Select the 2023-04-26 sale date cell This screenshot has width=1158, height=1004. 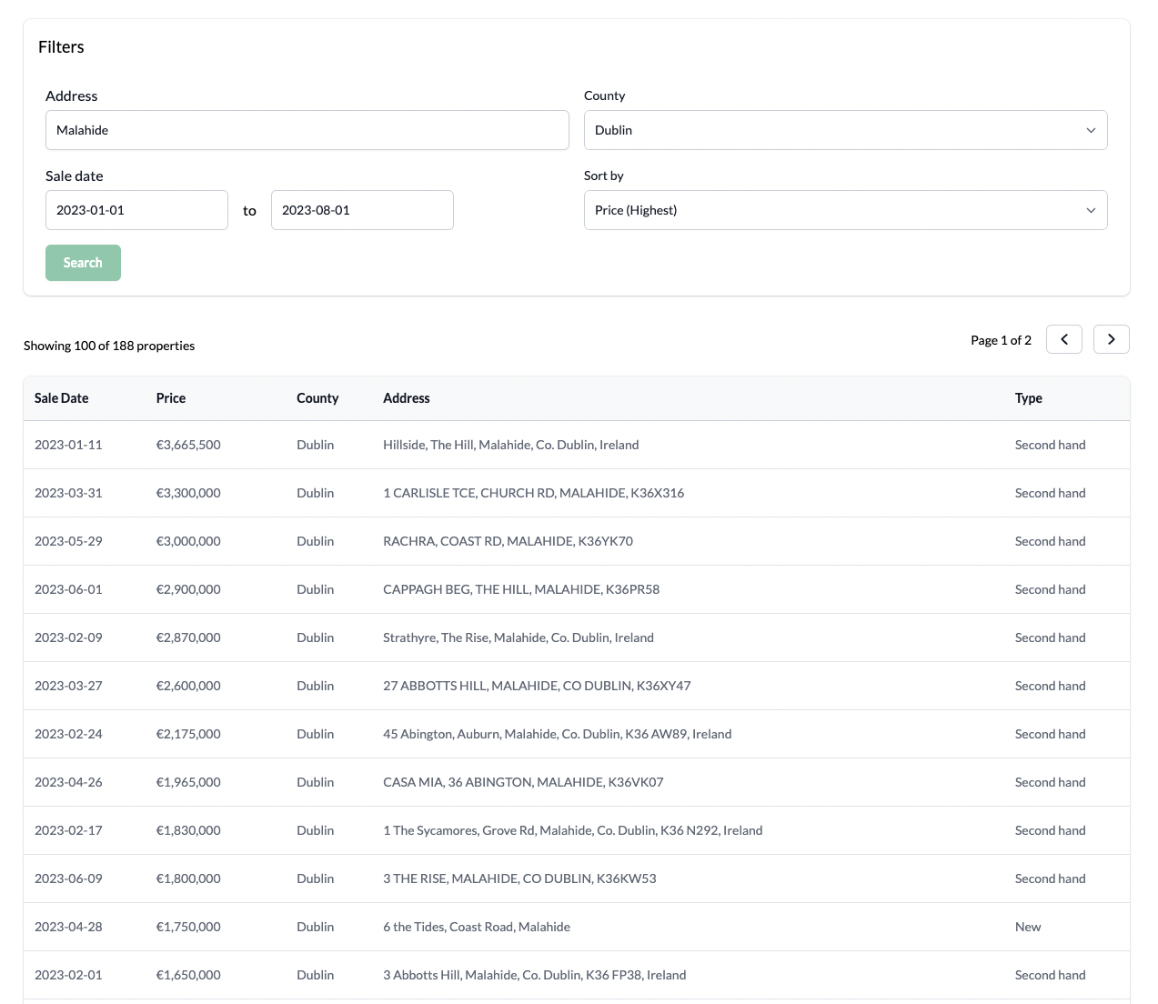pos(68,782)
